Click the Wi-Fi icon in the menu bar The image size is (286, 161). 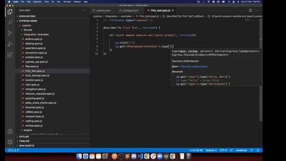pos(209,2)
